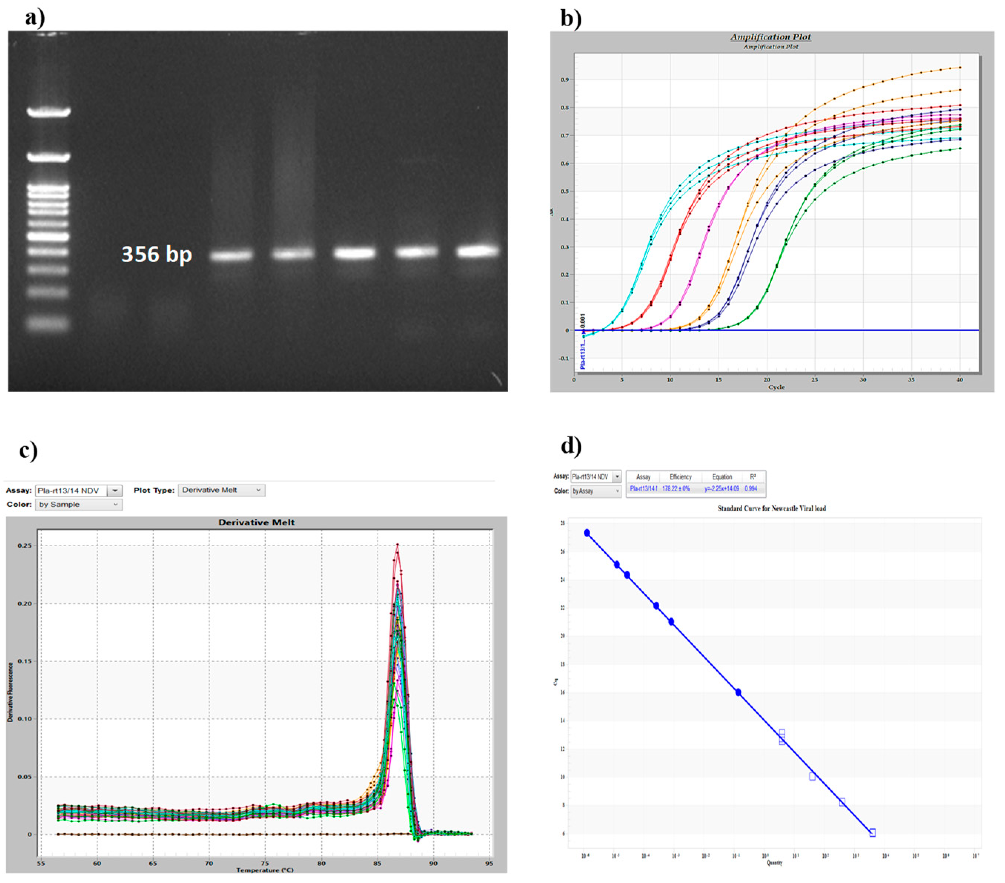Select the Pla-rt13/14 row in results table
This screenshot has width=1005, height=883.
click(x=644, y=489)
